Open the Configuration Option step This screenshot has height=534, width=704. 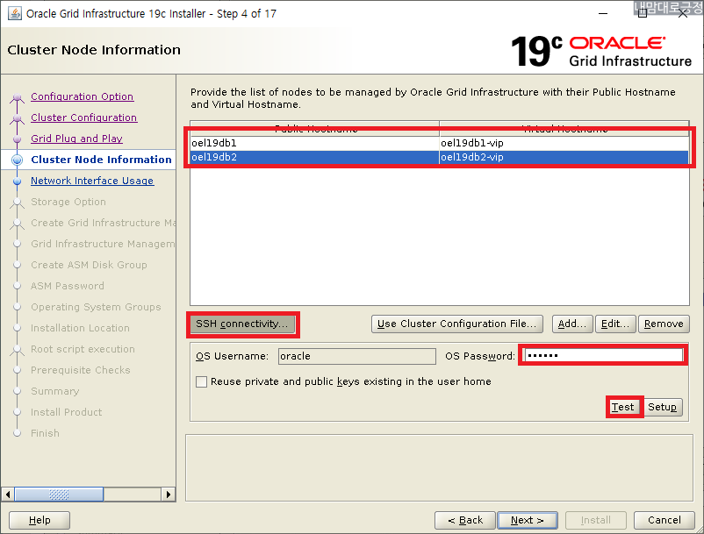(x=83, y=96)
